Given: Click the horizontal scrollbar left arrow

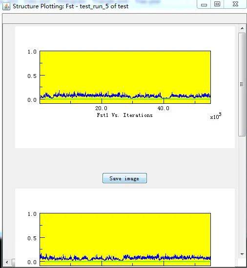Looking at the screenshot, I should click(x=7, y=262).
